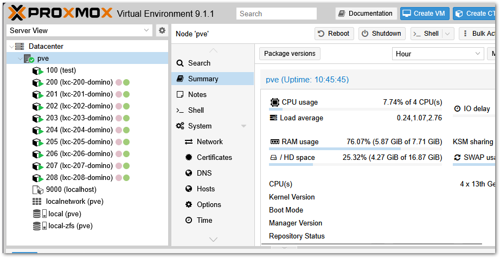Click the container icon for 203 (lxc-203-domino)
The width and height of the screenshot is (500, 258).
click(37, 118)
